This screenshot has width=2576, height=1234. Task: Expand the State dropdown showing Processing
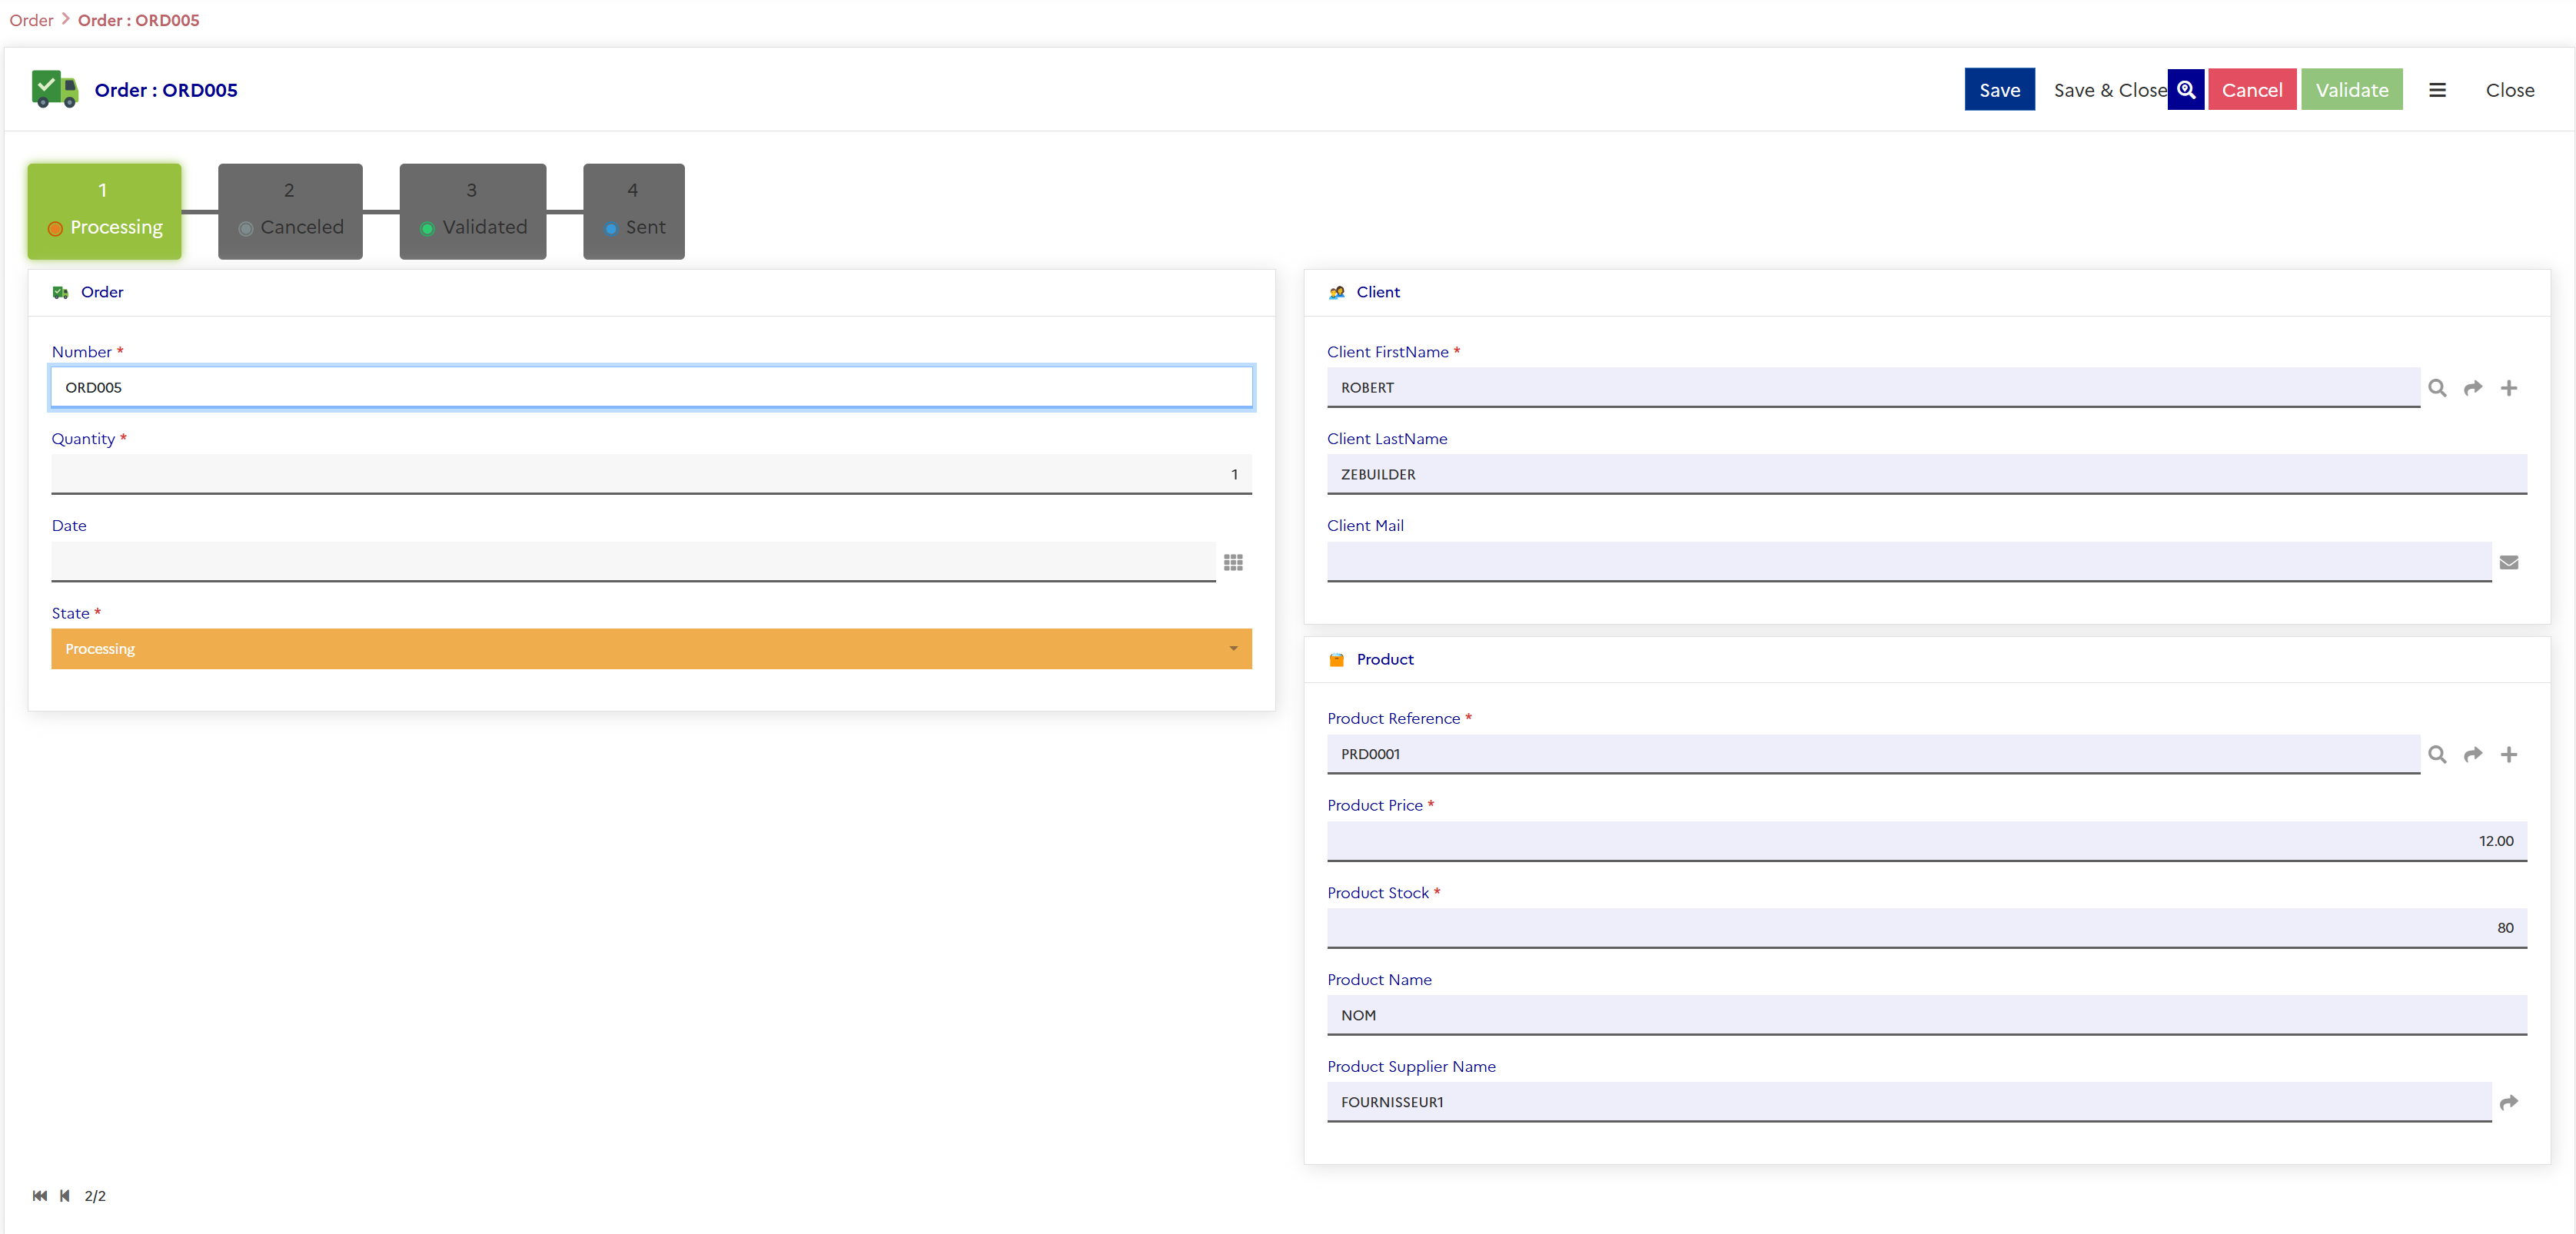coord(652,649)
